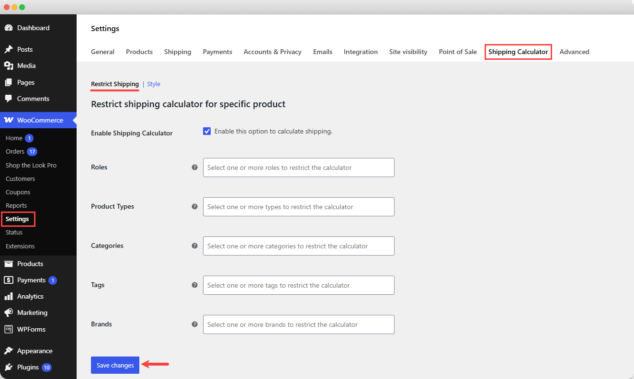The image size is (634, 379).
Task: Open the Coupons submenu item
Action: tap(18, 192)
